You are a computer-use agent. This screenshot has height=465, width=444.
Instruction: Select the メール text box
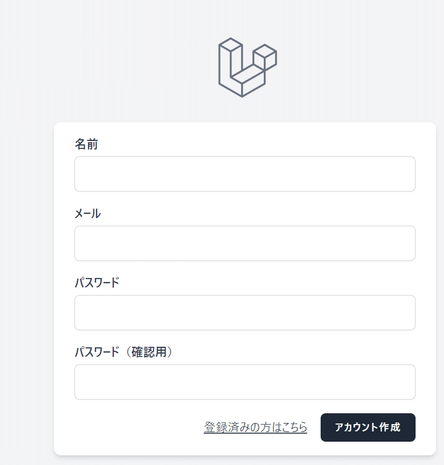tap(244, 243)
